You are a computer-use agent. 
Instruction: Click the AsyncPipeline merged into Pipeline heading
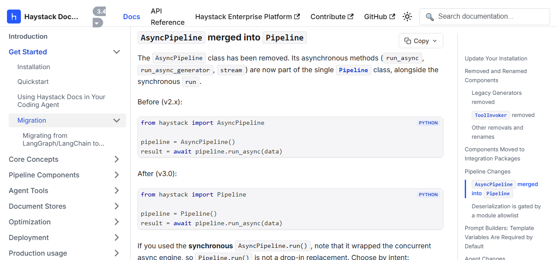click(x=222, y=37)
